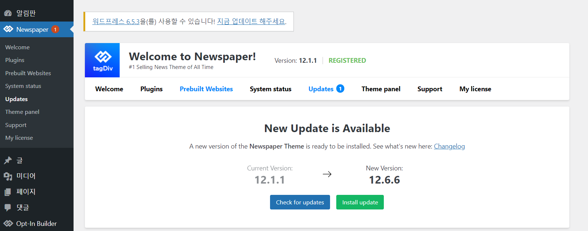The width and height of the screenshot is (588, 231).
Task: Open Plugins in sidebar submenu
Action: tap(15, 60)
